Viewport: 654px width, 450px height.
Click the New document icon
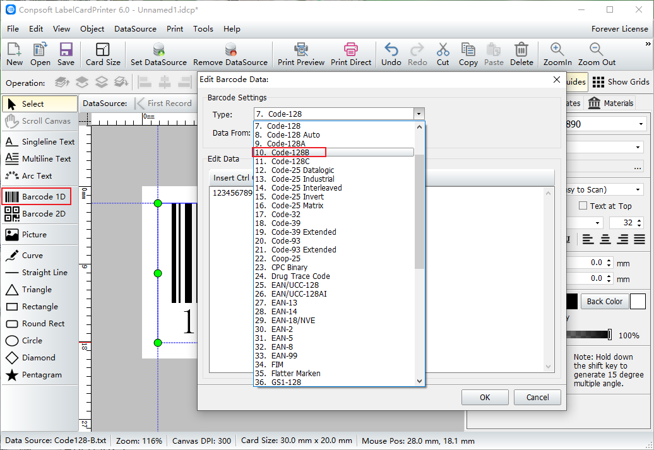point(14,54)
